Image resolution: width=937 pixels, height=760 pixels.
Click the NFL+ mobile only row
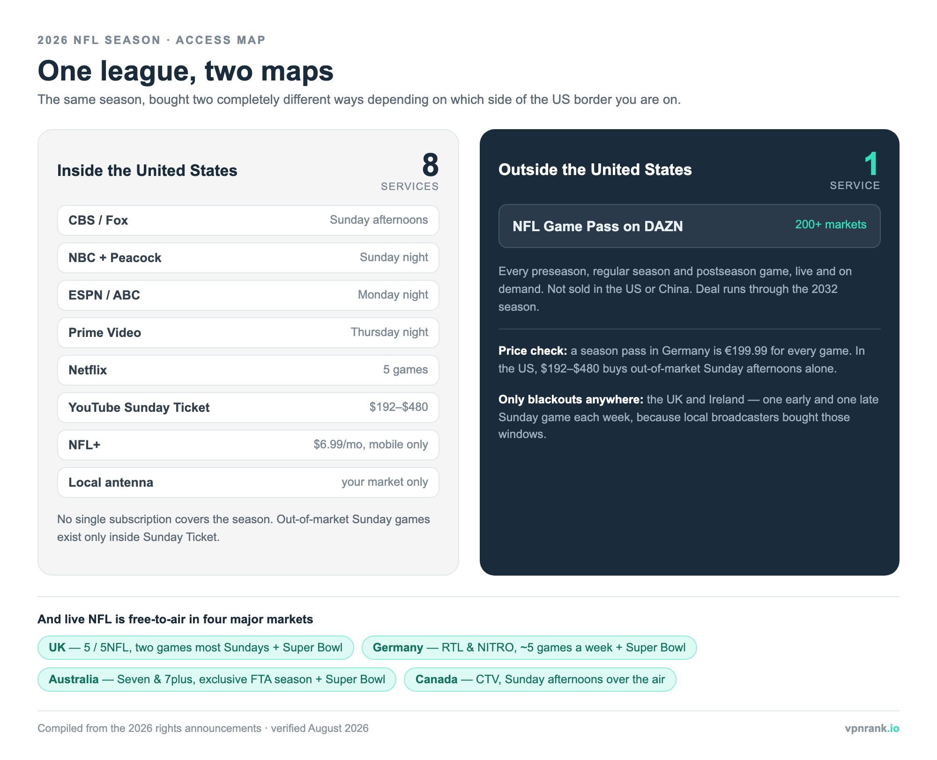click(248, 445)
